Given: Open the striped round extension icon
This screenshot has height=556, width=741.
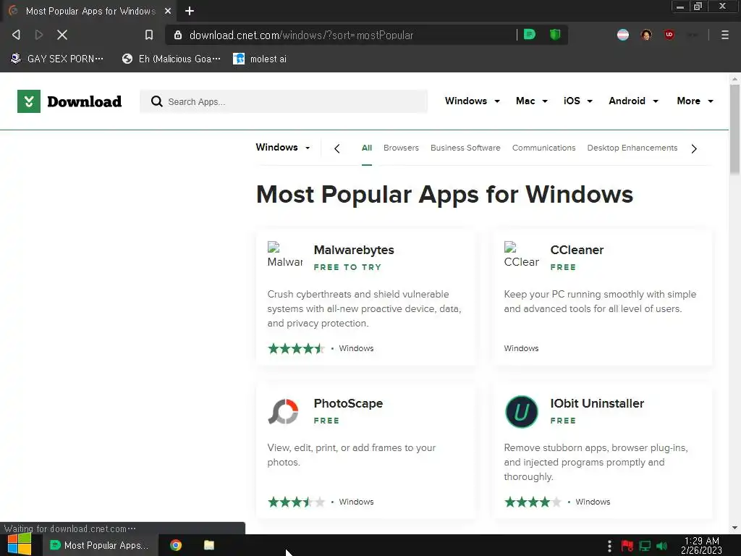Looking at the screenshot, I should tap(623, 35).
